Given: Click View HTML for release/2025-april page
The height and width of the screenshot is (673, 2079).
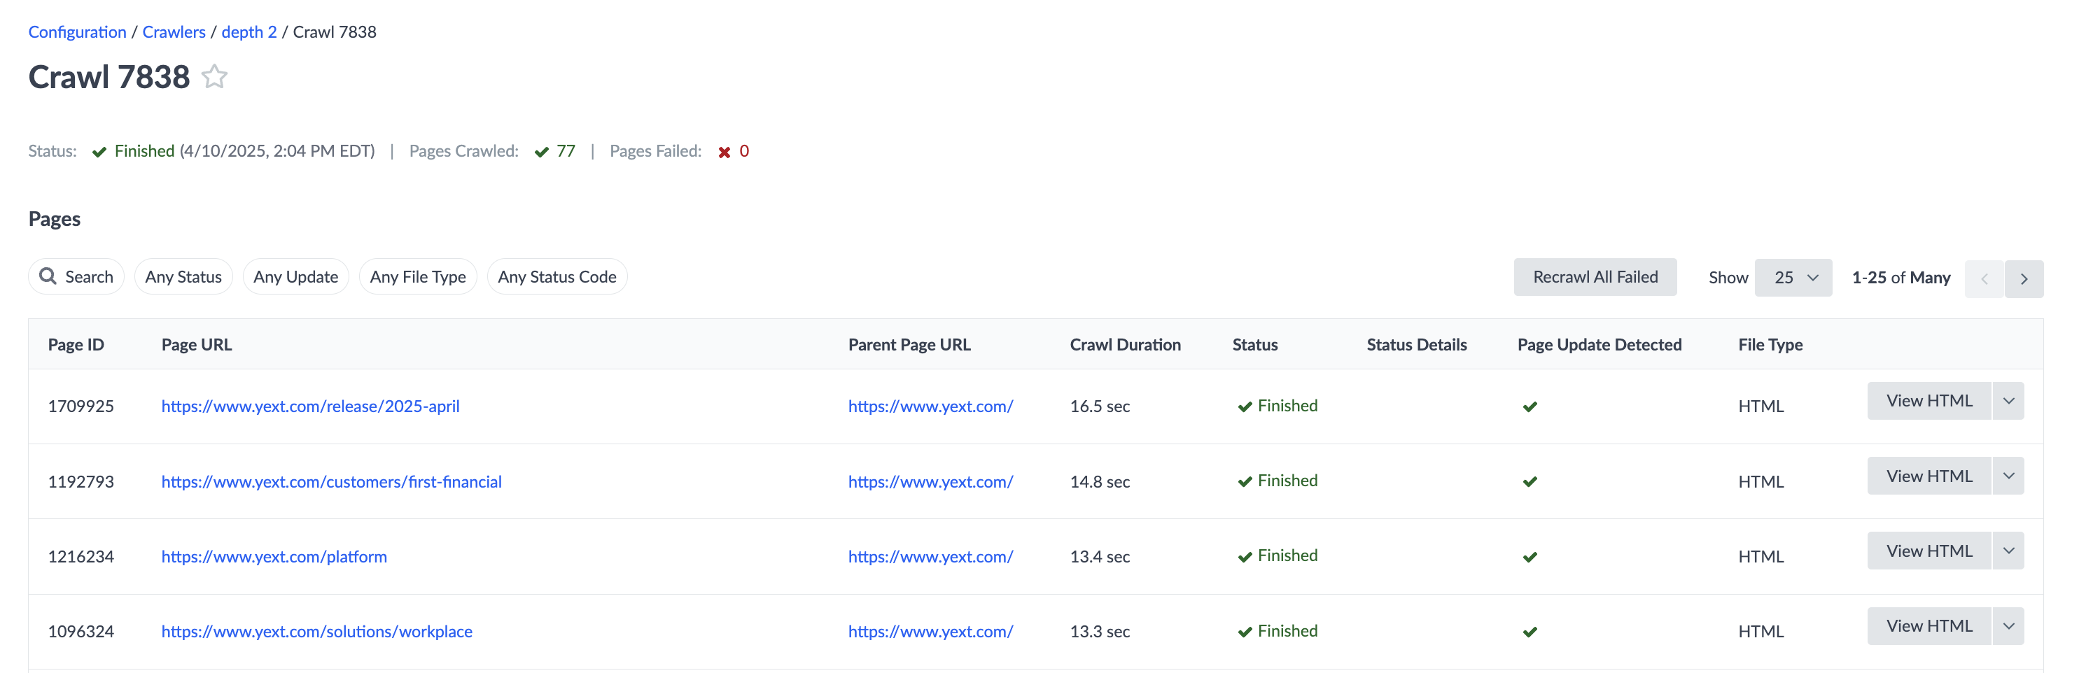Looking at the screenshot, I should click(1929, 401).
